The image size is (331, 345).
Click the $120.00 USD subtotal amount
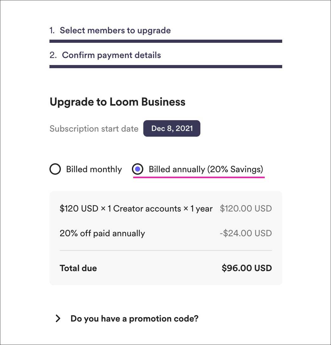click(x=246, y=209)
